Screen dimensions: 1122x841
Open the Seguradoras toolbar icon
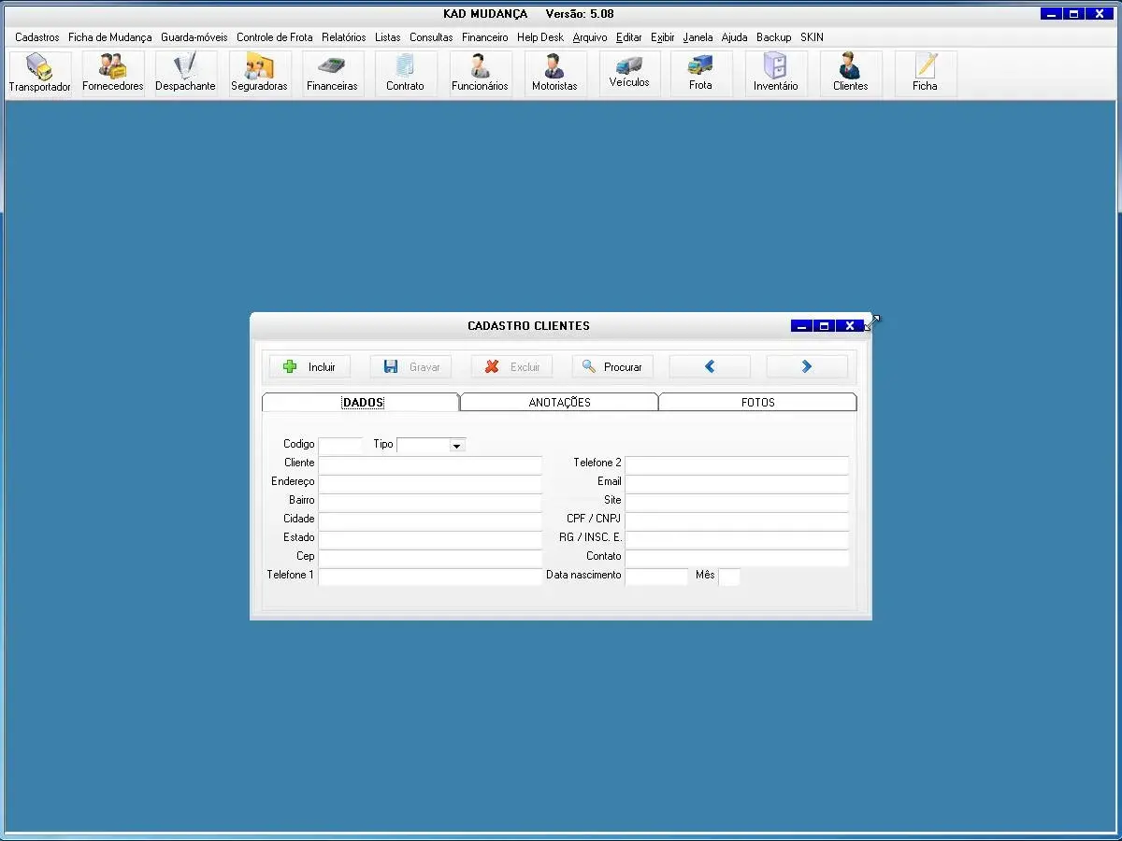(x=259, y=74)
